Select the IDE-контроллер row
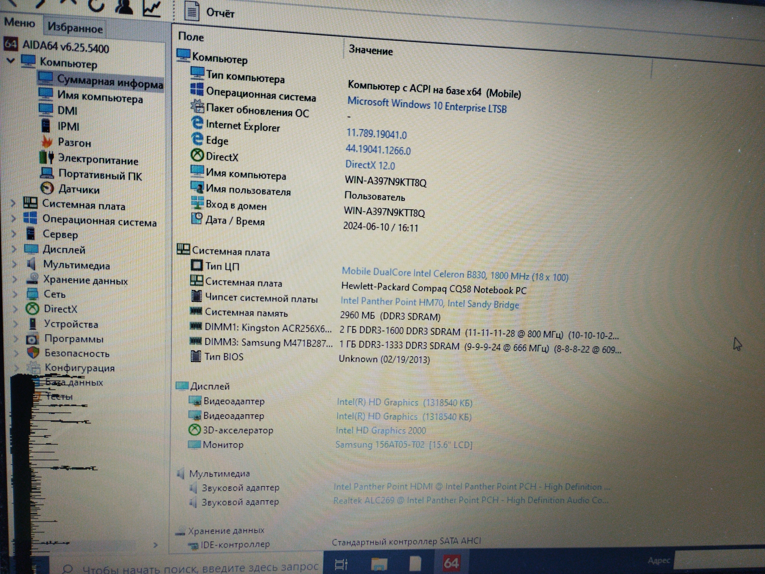Viewport: 765px width, 574px height. tap(335, 543)
